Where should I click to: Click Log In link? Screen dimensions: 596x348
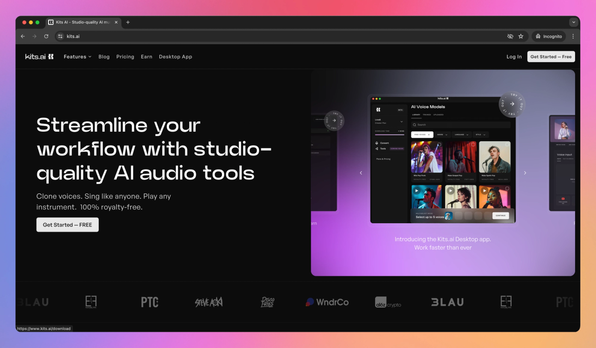(x=514, y=57)
